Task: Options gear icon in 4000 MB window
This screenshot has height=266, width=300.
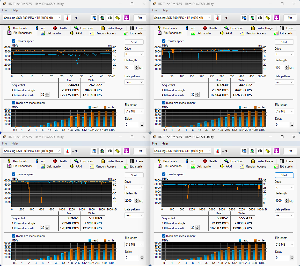Action: [268, 151]
